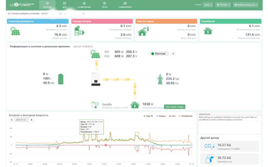Open the обзор tab

(105, 5)
